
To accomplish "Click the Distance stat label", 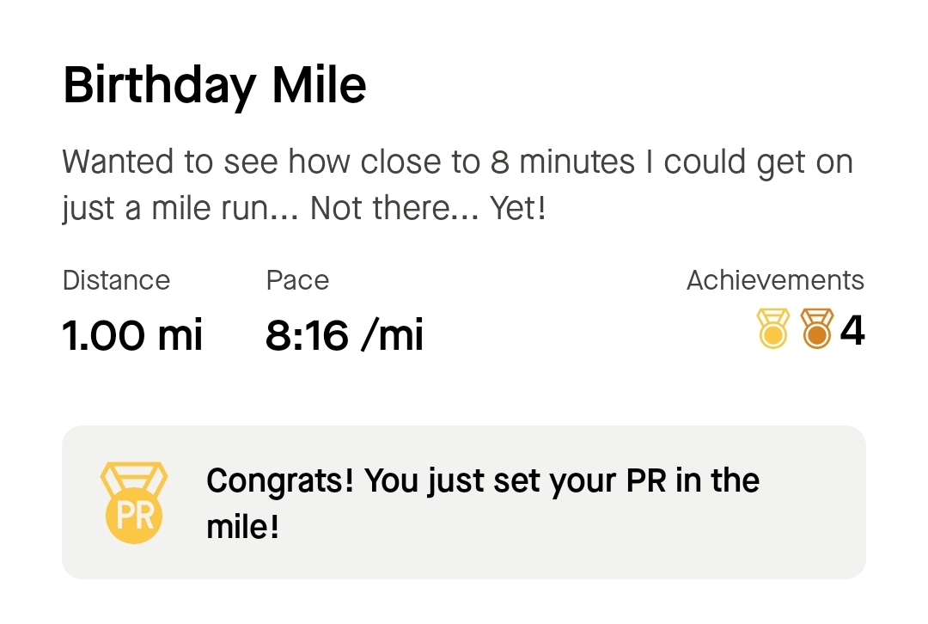I will pyautogui.click(x=116, y=280).
